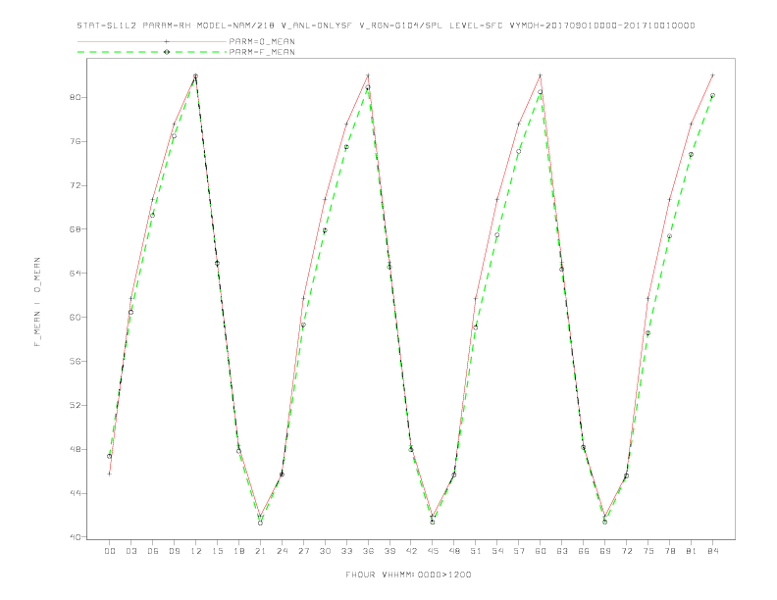Click the x-axis forecast hour label 27
The width and height of the screenshot is (777, 600).
click(303, 551)
